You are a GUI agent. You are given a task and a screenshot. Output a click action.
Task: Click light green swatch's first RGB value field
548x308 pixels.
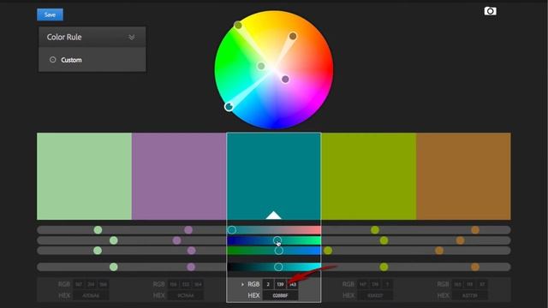tap(79, 284)
